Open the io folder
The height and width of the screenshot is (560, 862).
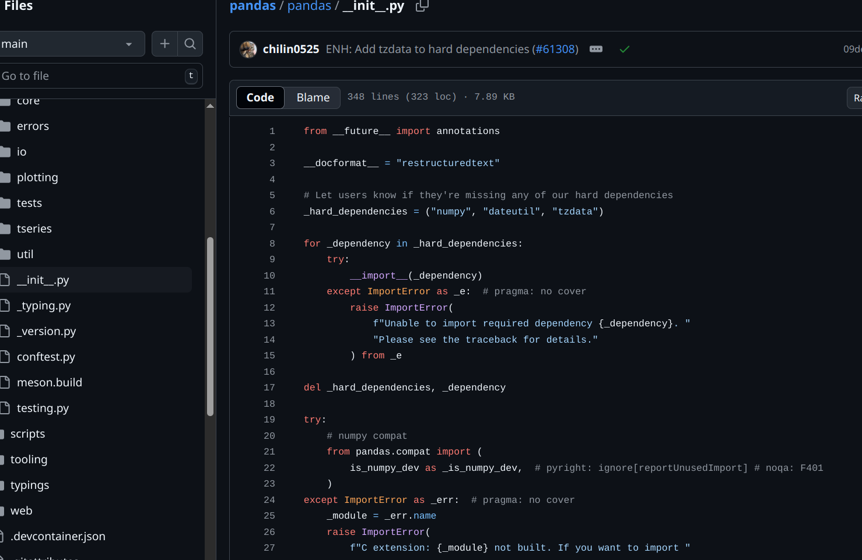(x=22, y=152)
